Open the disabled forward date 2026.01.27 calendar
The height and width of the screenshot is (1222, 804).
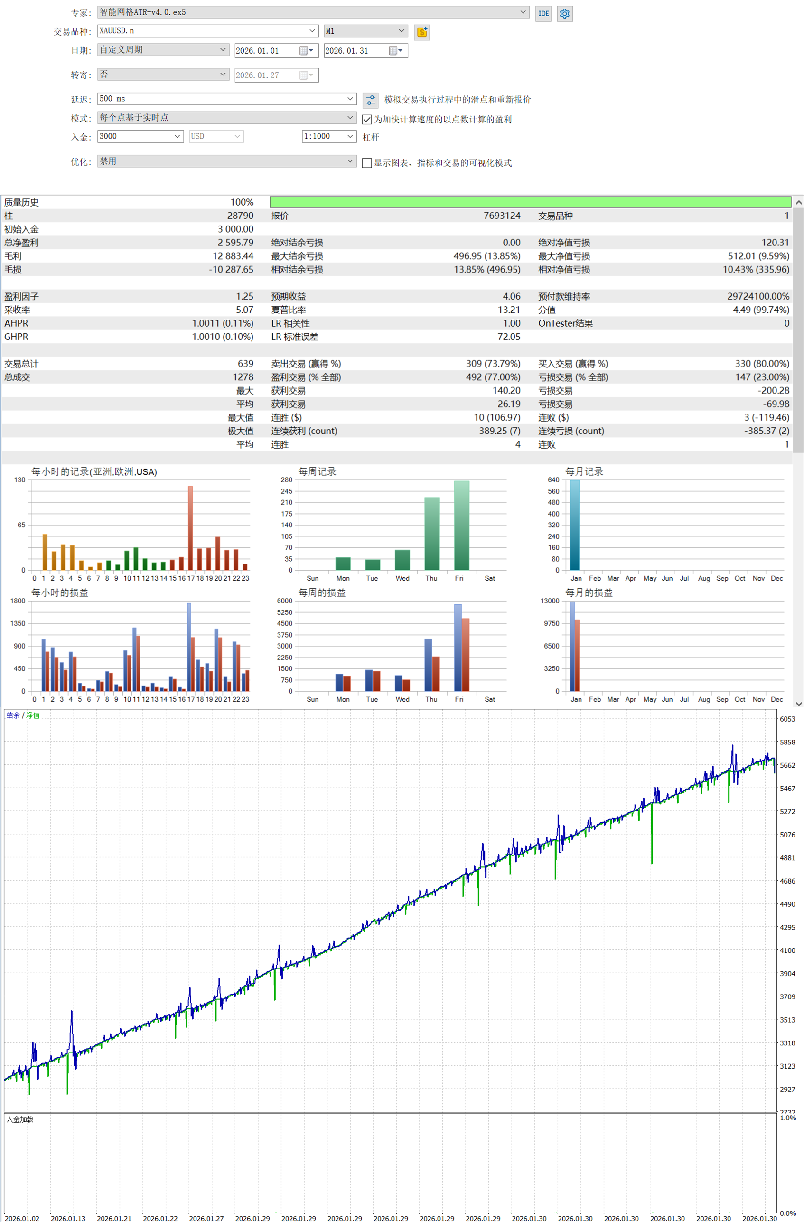pyautogui.click(x=306, y=75)
